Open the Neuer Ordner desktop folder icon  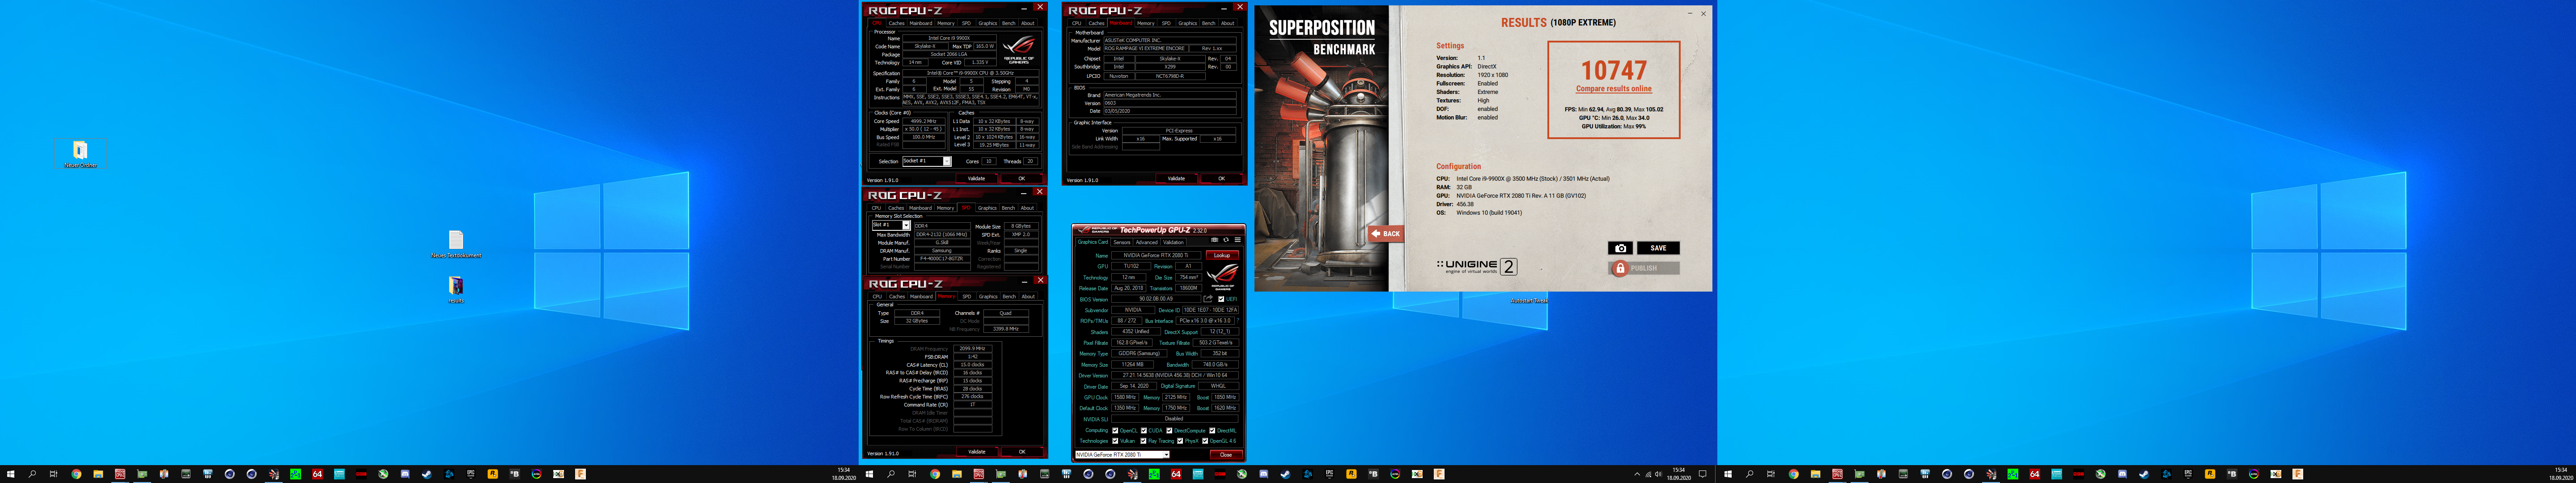80,153
